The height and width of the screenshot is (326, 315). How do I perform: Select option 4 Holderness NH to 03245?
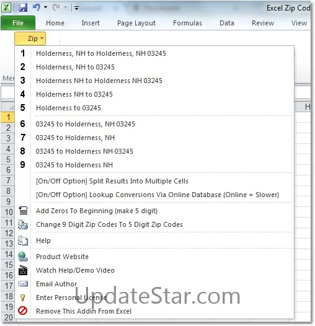[x=154, y=94]
